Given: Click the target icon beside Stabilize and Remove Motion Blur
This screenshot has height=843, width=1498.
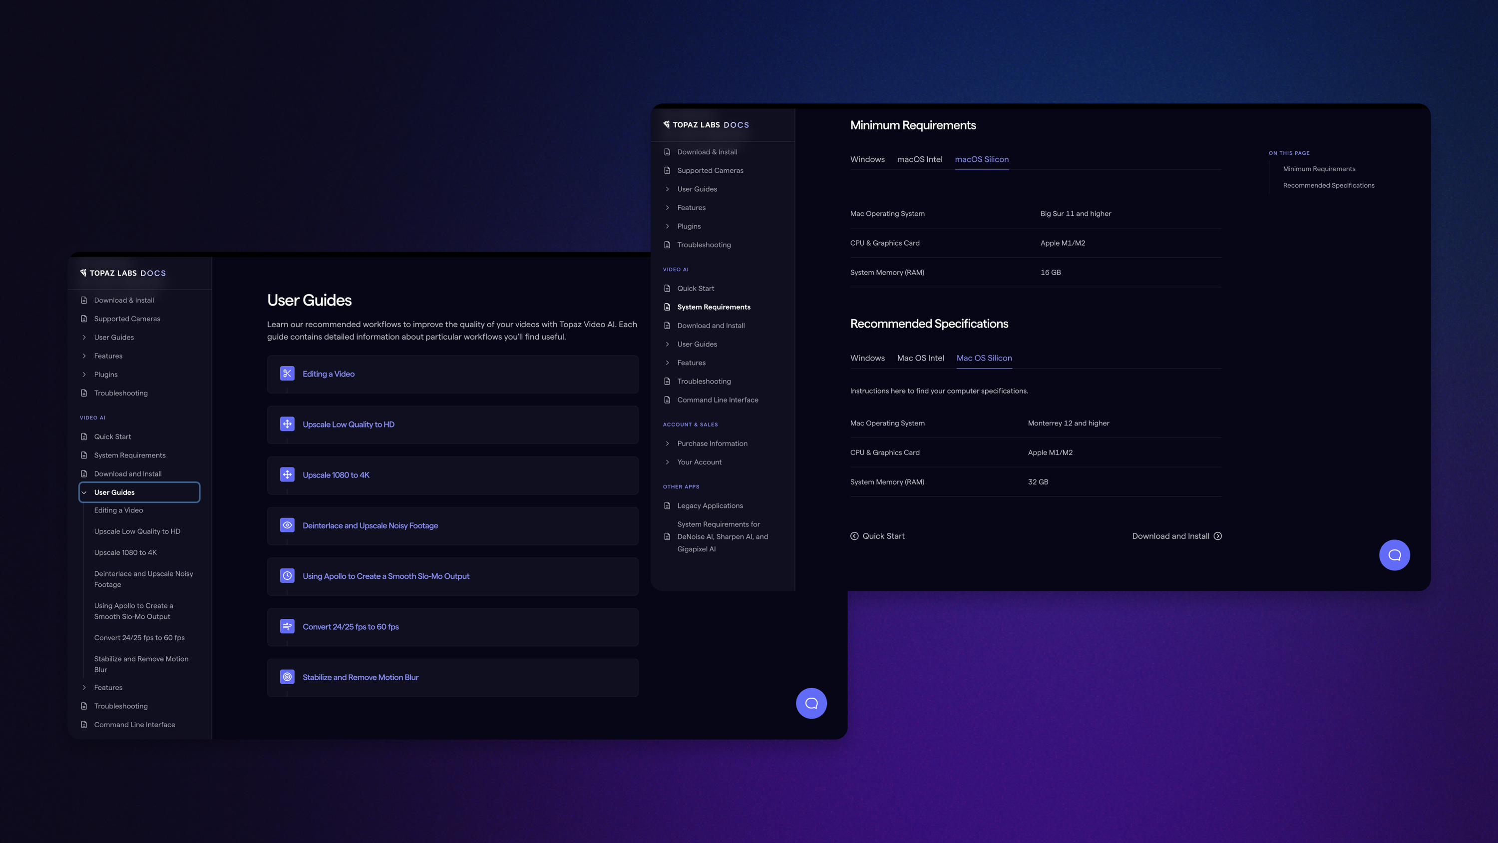Looking at the screenshot, I should coord(287,677).
